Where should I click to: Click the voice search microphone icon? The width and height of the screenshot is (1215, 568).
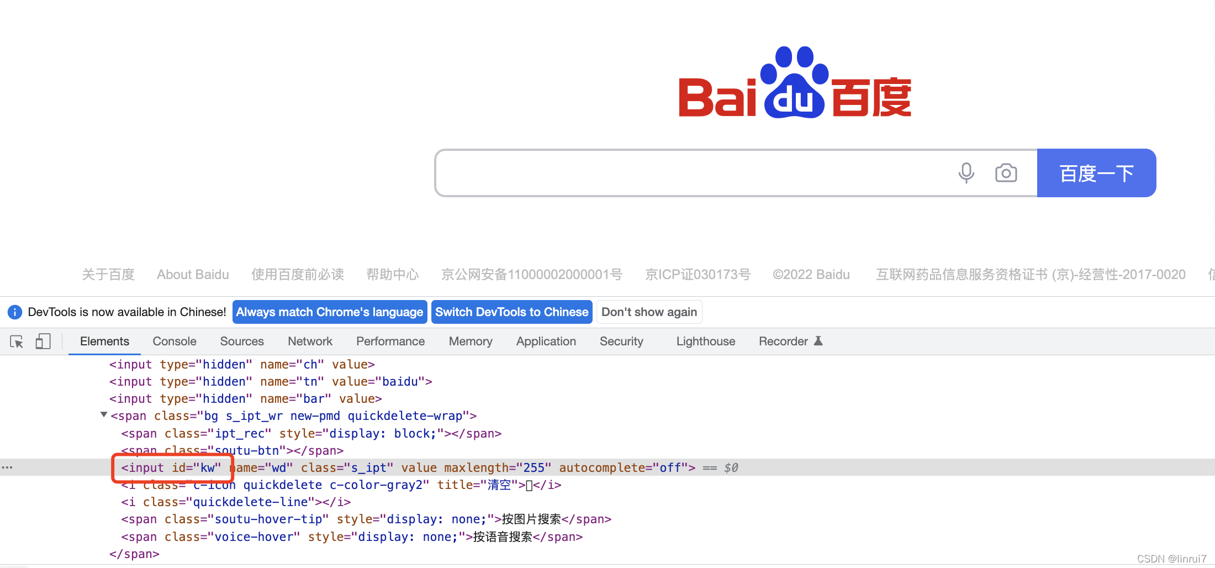click(x=966, y=173)
